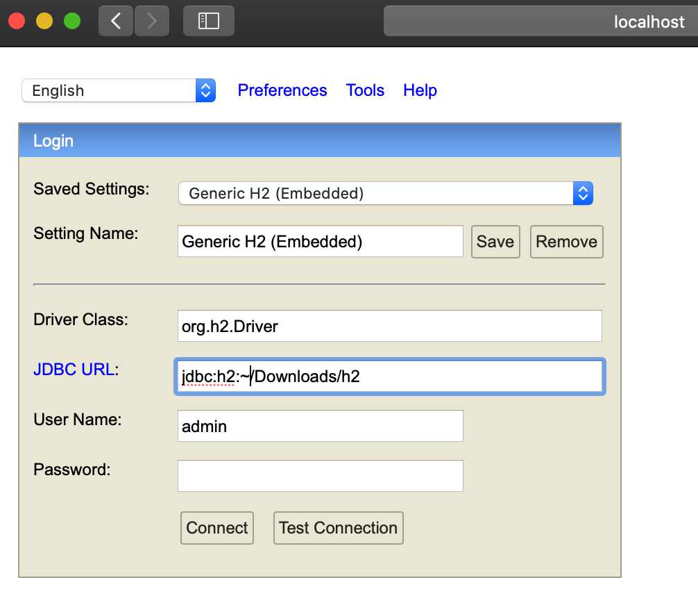Click the localhost address bar
This screenshot has width=698, height=603.
pyautogui.click(x=540, y=21)
